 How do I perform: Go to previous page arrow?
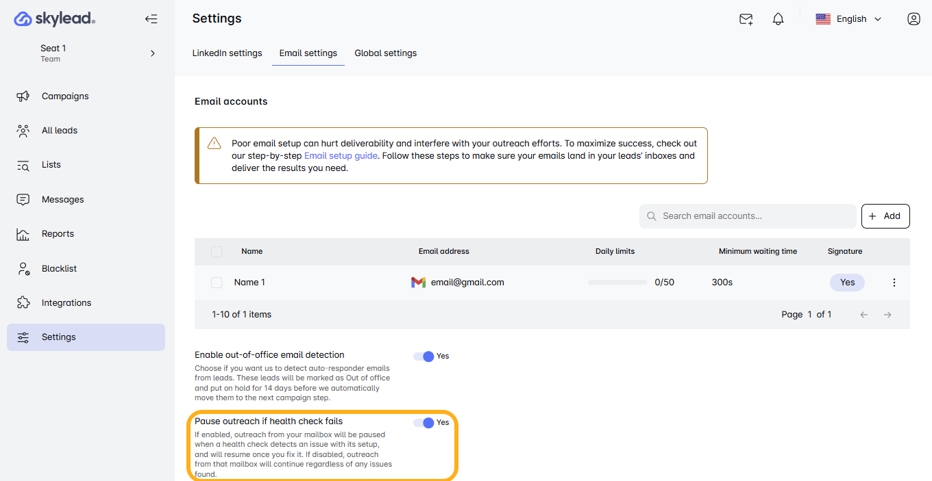pyautogui.click(x=864, y=315)
